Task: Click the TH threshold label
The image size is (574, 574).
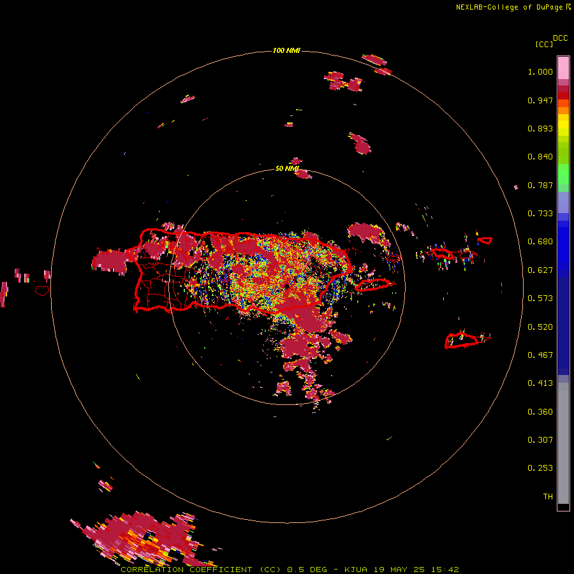Action: [548, 497]
